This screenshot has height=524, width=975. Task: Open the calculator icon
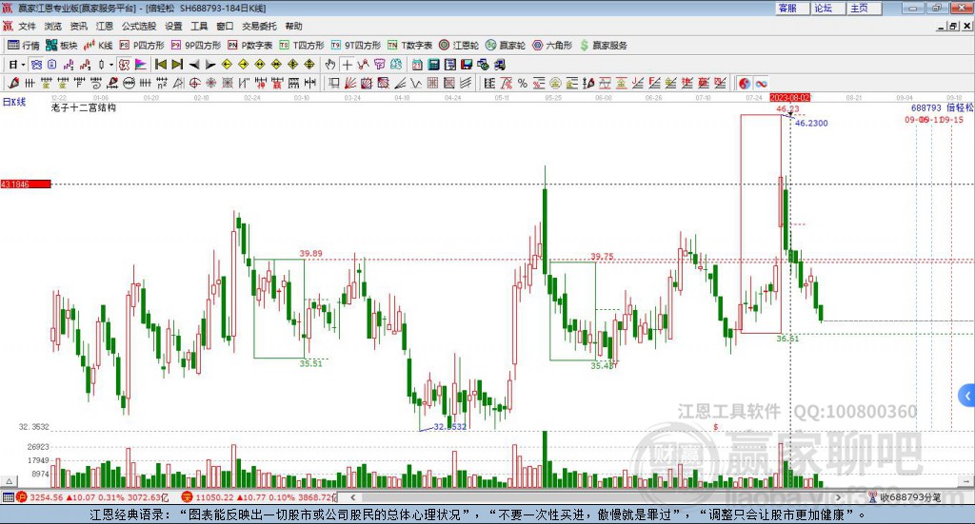pyautogui.click(x=433, y=64)
